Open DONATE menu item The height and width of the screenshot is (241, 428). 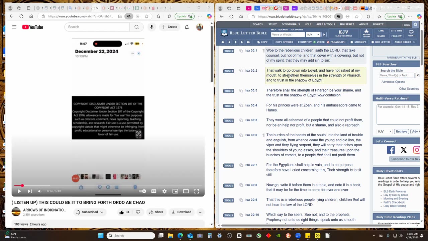[x=378, y=24]
